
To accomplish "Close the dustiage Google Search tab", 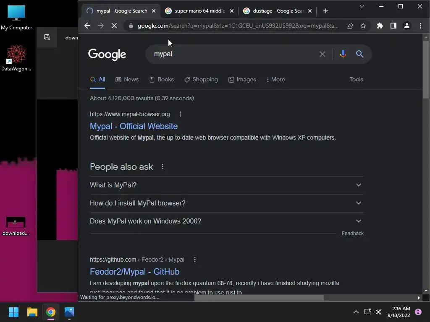I will coord(309,11).
